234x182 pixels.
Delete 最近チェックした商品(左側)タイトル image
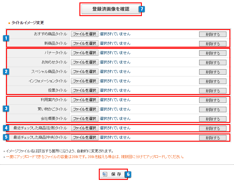coord(212,128)
